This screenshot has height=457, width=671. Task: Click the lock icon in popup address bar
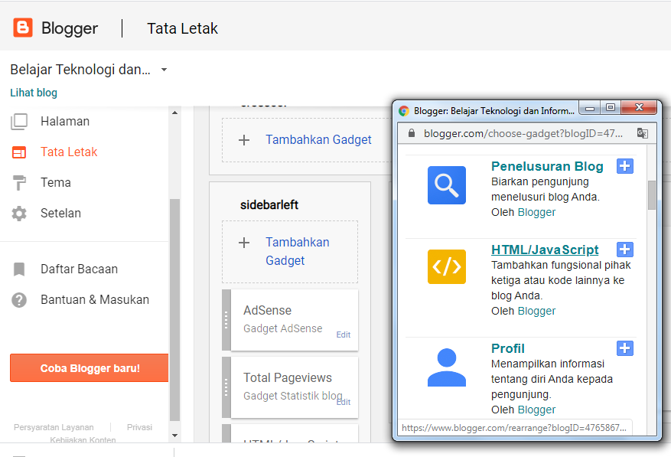[x=412, y=133]
